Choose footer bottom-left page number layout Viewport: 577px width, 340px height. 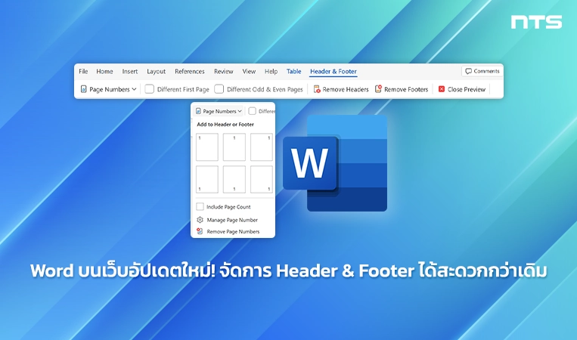206,179
